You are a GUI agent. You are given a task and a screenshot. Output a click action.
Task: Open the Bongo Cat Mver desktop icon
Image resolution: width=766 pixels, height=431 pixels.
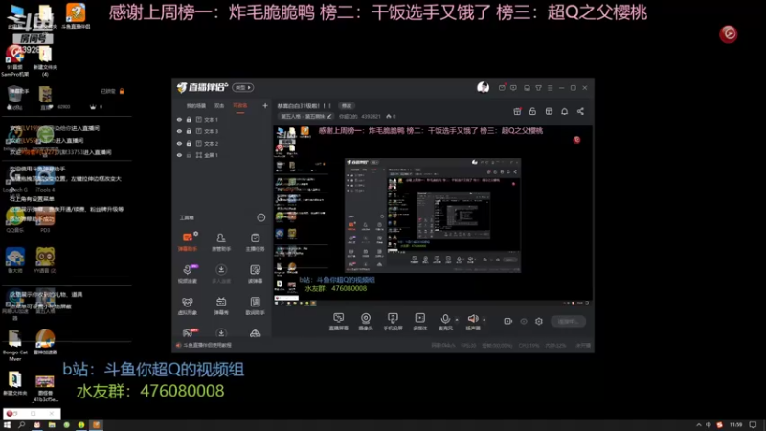[x=14, y=346]
